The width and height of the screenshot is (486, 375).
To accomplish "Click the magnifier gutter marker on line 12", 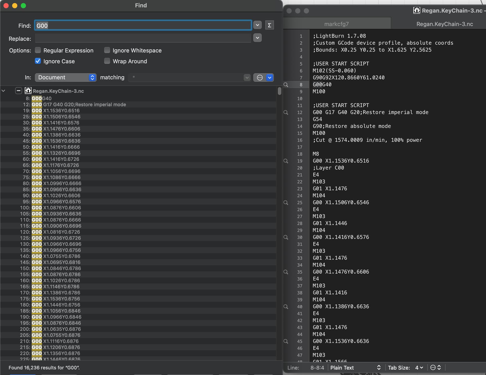I will click(x=286, y=112).
